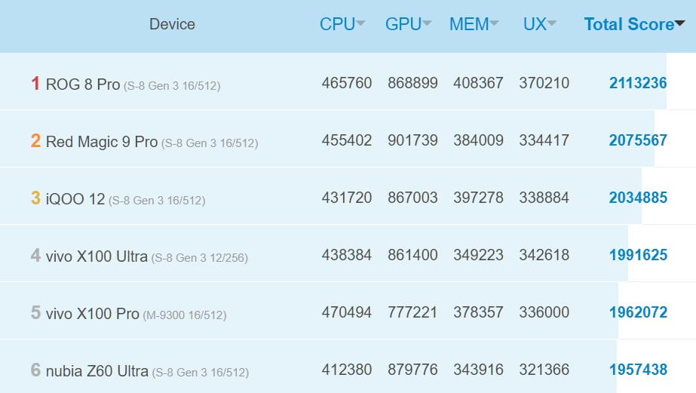Screen dimensions: 696x393
Task: Open the nubia Z60 Ultra entry
Action: pyautogui.click(x=97, y=370)
